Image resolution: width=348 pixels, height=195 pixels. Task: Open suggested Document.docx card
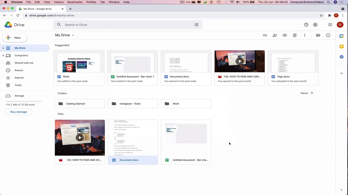tap(186, 68)
